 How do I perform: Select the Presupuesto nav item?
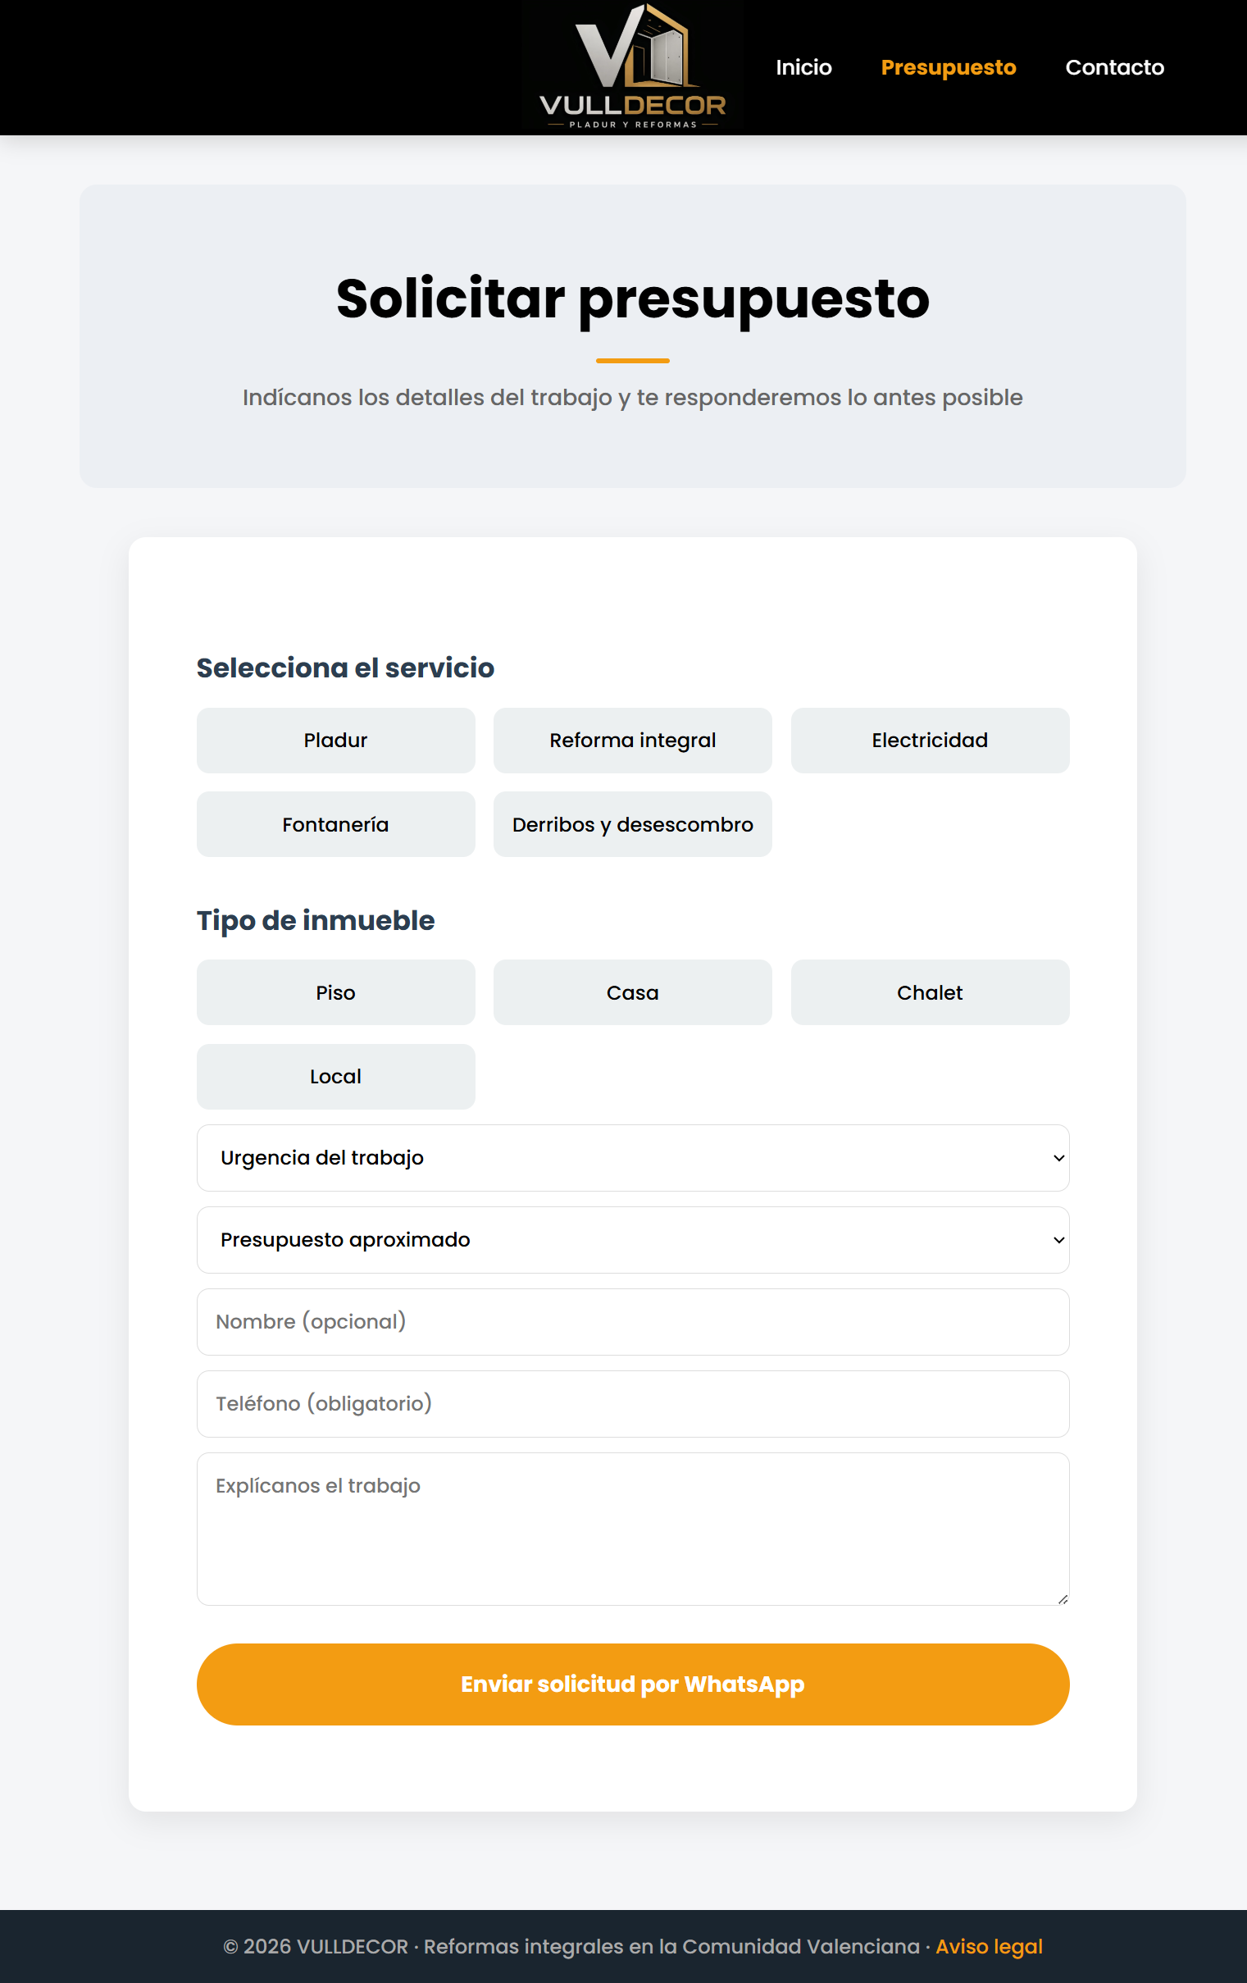click(x=949, y=67)
